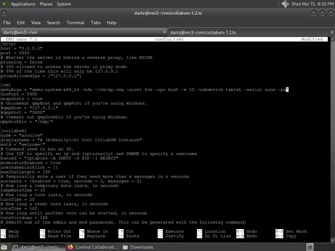Open the System menu
This screenshot has width=335, height=251.
pos(64,4)
